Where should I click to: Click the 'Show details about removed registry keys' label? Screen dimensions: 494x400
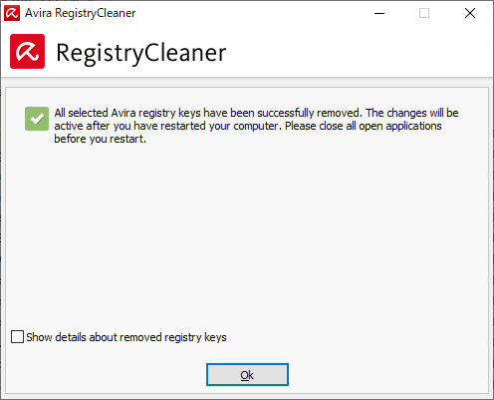(x=126, y=337)
